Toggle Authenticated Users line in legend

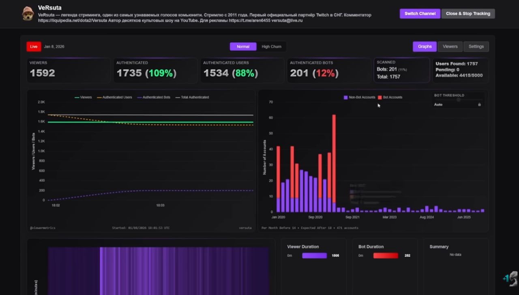tap(114, 97)
